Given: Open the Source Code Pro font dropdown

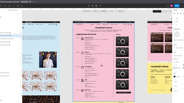Looking at the screenshot, I should pyautogui.click(x=178, y=56).
